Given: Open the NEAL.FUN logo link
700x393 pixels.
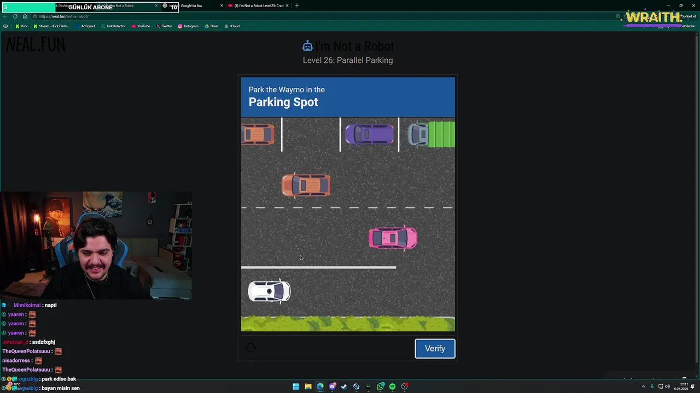Looking at the screenshot, I should pyautogui.click(x=36, y=45).
